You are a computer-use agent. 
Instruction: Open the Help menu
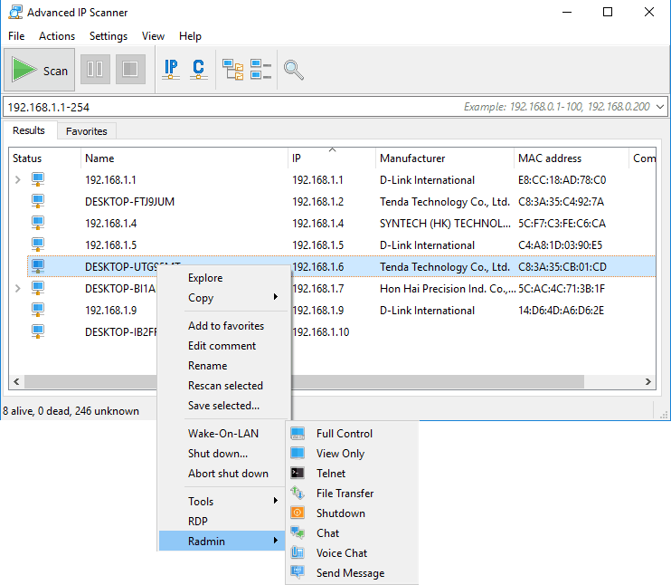point(190,36)
